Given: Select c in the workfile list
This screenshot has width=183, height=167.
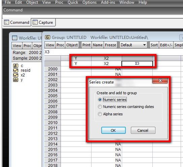Looking at the screenshot, I should coord(22,66).
